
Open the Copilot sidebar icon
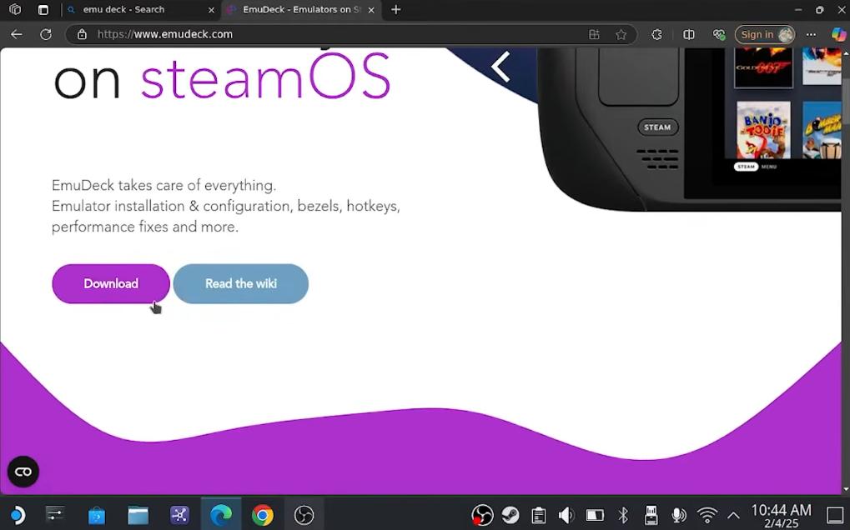(838, 35)
